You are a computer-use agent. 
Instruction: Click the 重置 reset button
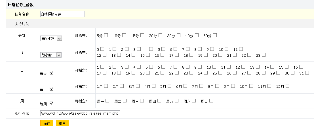point(62,123)
